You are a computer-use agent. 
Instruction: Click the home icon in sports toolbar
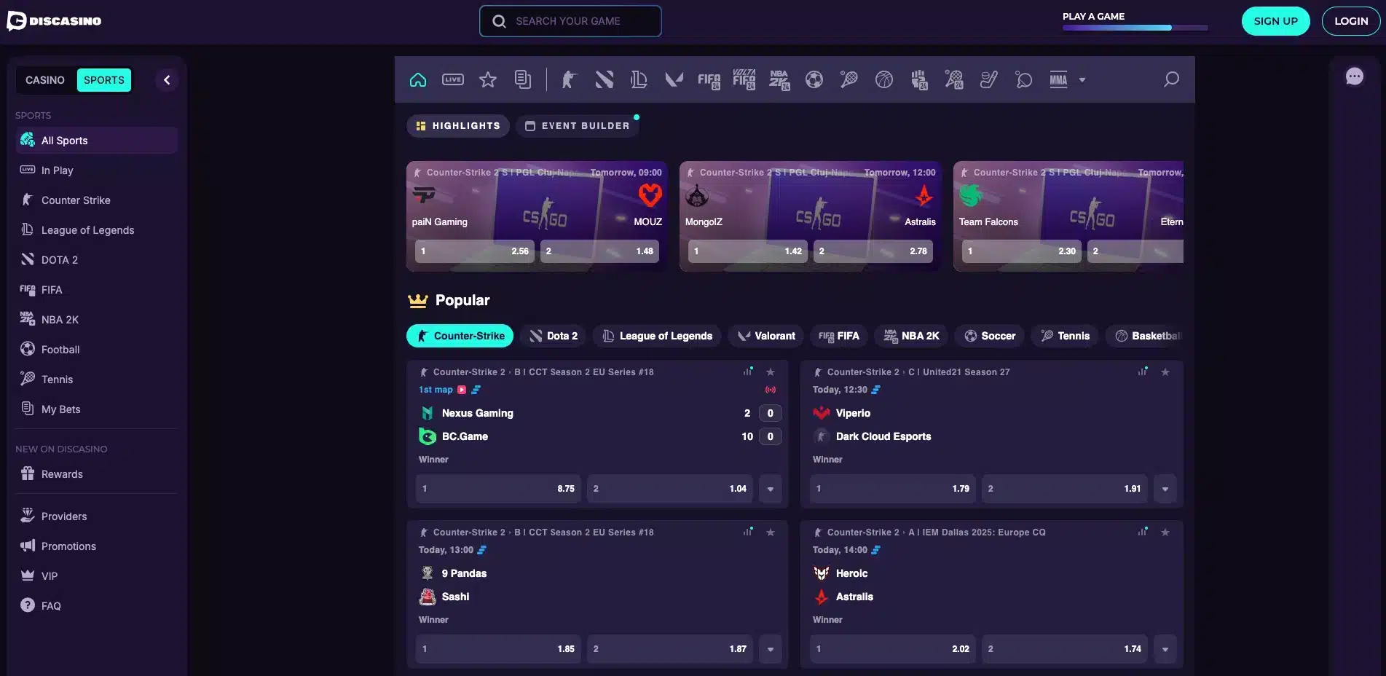pos(418,79)
